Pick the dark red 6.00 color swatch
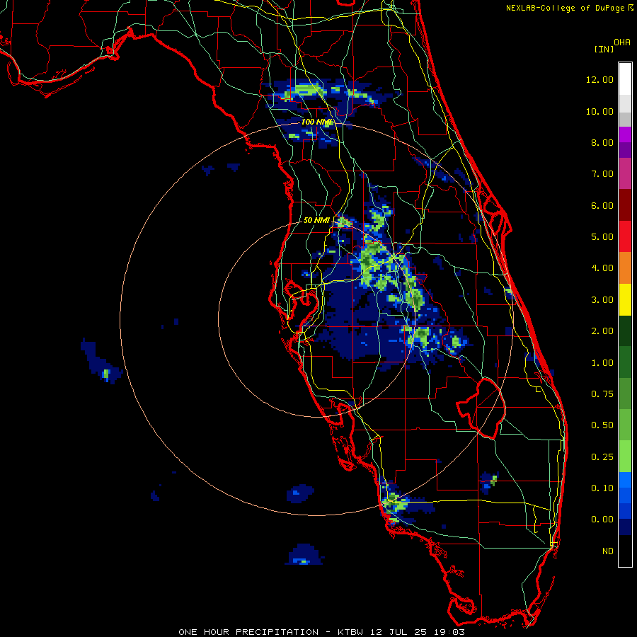 625,205
